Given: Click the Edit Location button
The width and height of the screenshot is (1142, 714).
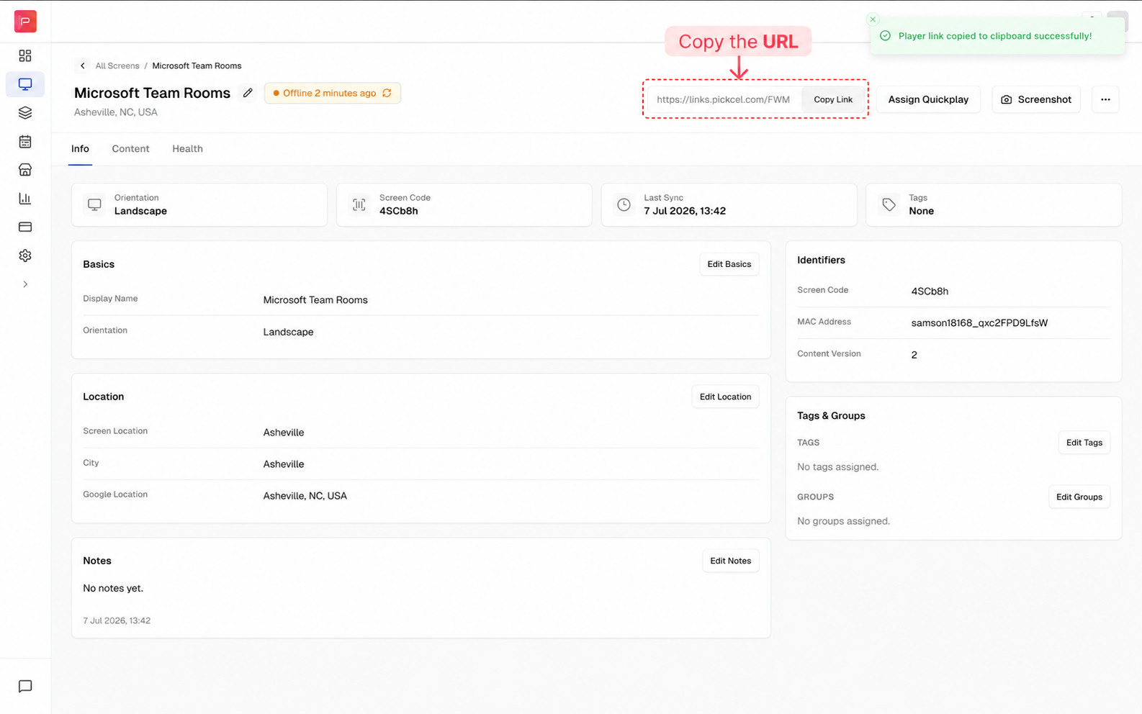Looking at the screenshot, I should click(725, 397).
